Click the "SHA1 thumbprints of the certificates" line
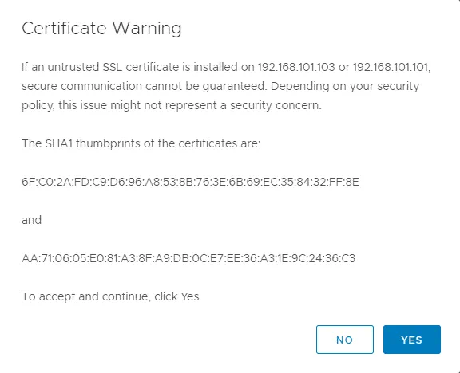460x373 pixels. 141,143
